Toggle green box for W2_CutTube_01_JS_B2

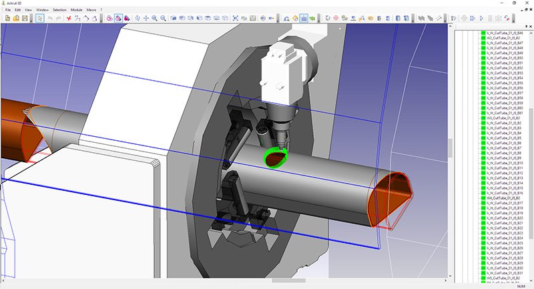(483, 38)
